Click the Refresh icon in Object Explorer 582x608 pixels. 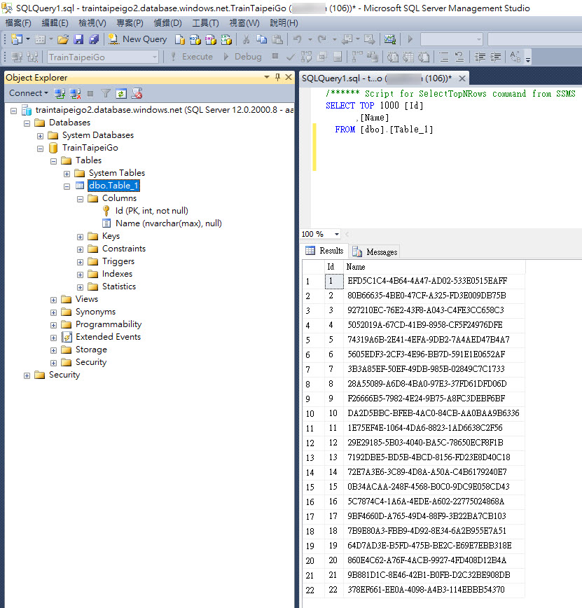point(121,93)
